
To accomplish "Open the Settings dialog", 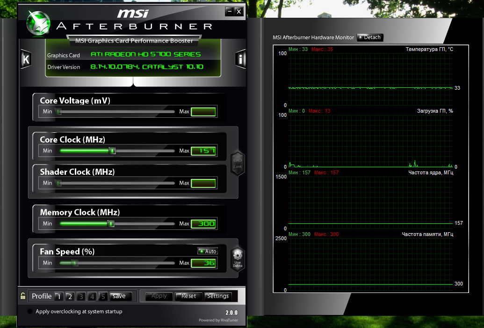I will coord(218,296).
